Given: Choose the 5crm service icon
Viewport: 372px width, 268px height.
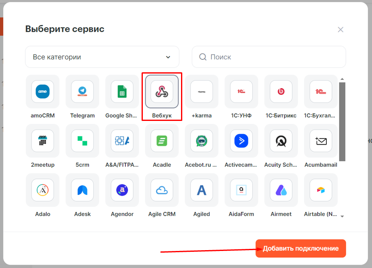Looking at the screenshot, I should (82, 141).
